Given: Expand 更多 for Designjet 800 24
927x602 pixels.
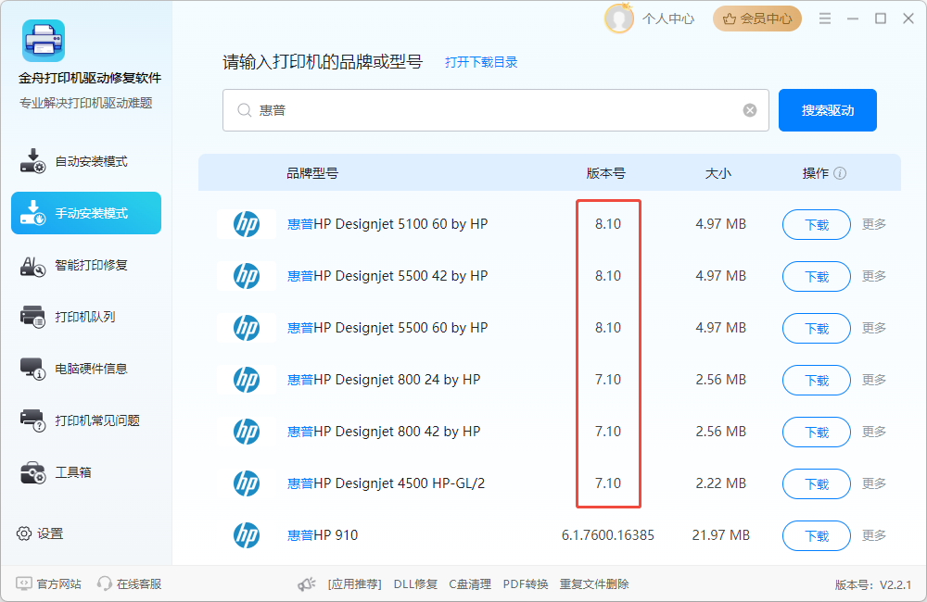Looking at the screenshot, I should [874, 380].
